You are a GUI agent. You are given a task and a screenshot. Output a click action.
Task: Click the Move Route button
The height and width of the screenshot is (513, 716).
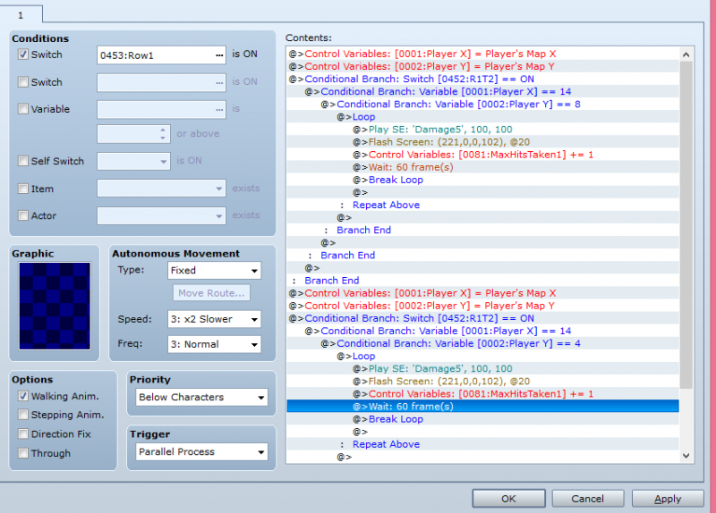click(211, 293)
